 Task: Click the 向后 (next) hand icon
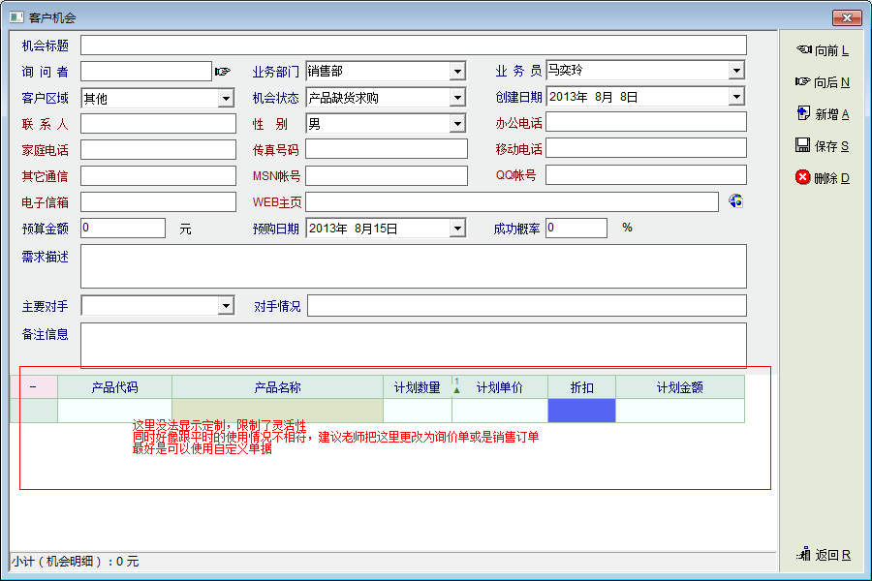(x=802, y=82)
